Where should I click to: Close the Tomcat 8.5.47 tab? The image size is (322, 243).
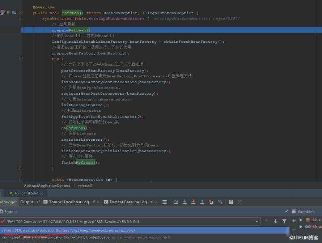tap(42, 193)
